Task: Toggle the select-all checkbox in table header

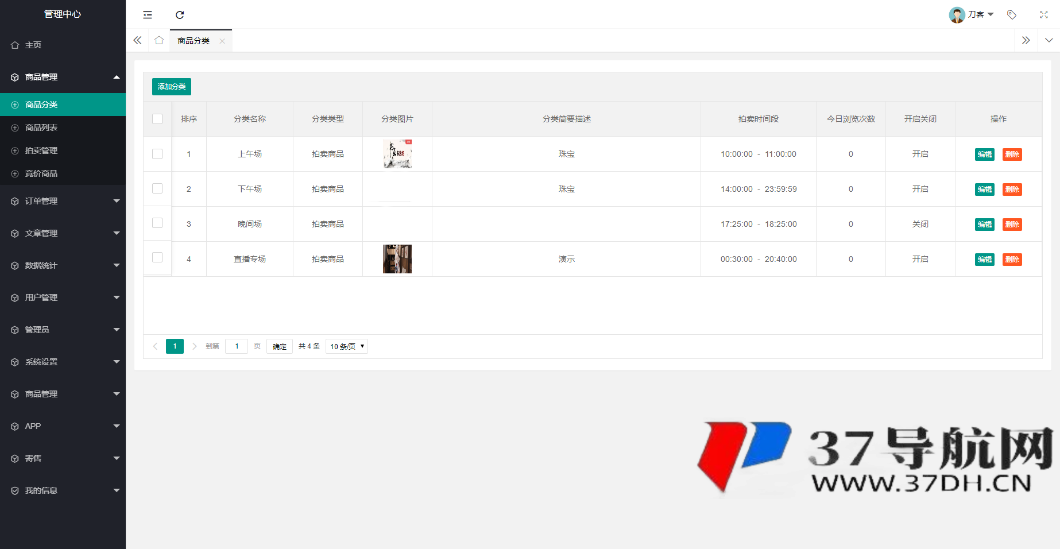Action: 157,119
